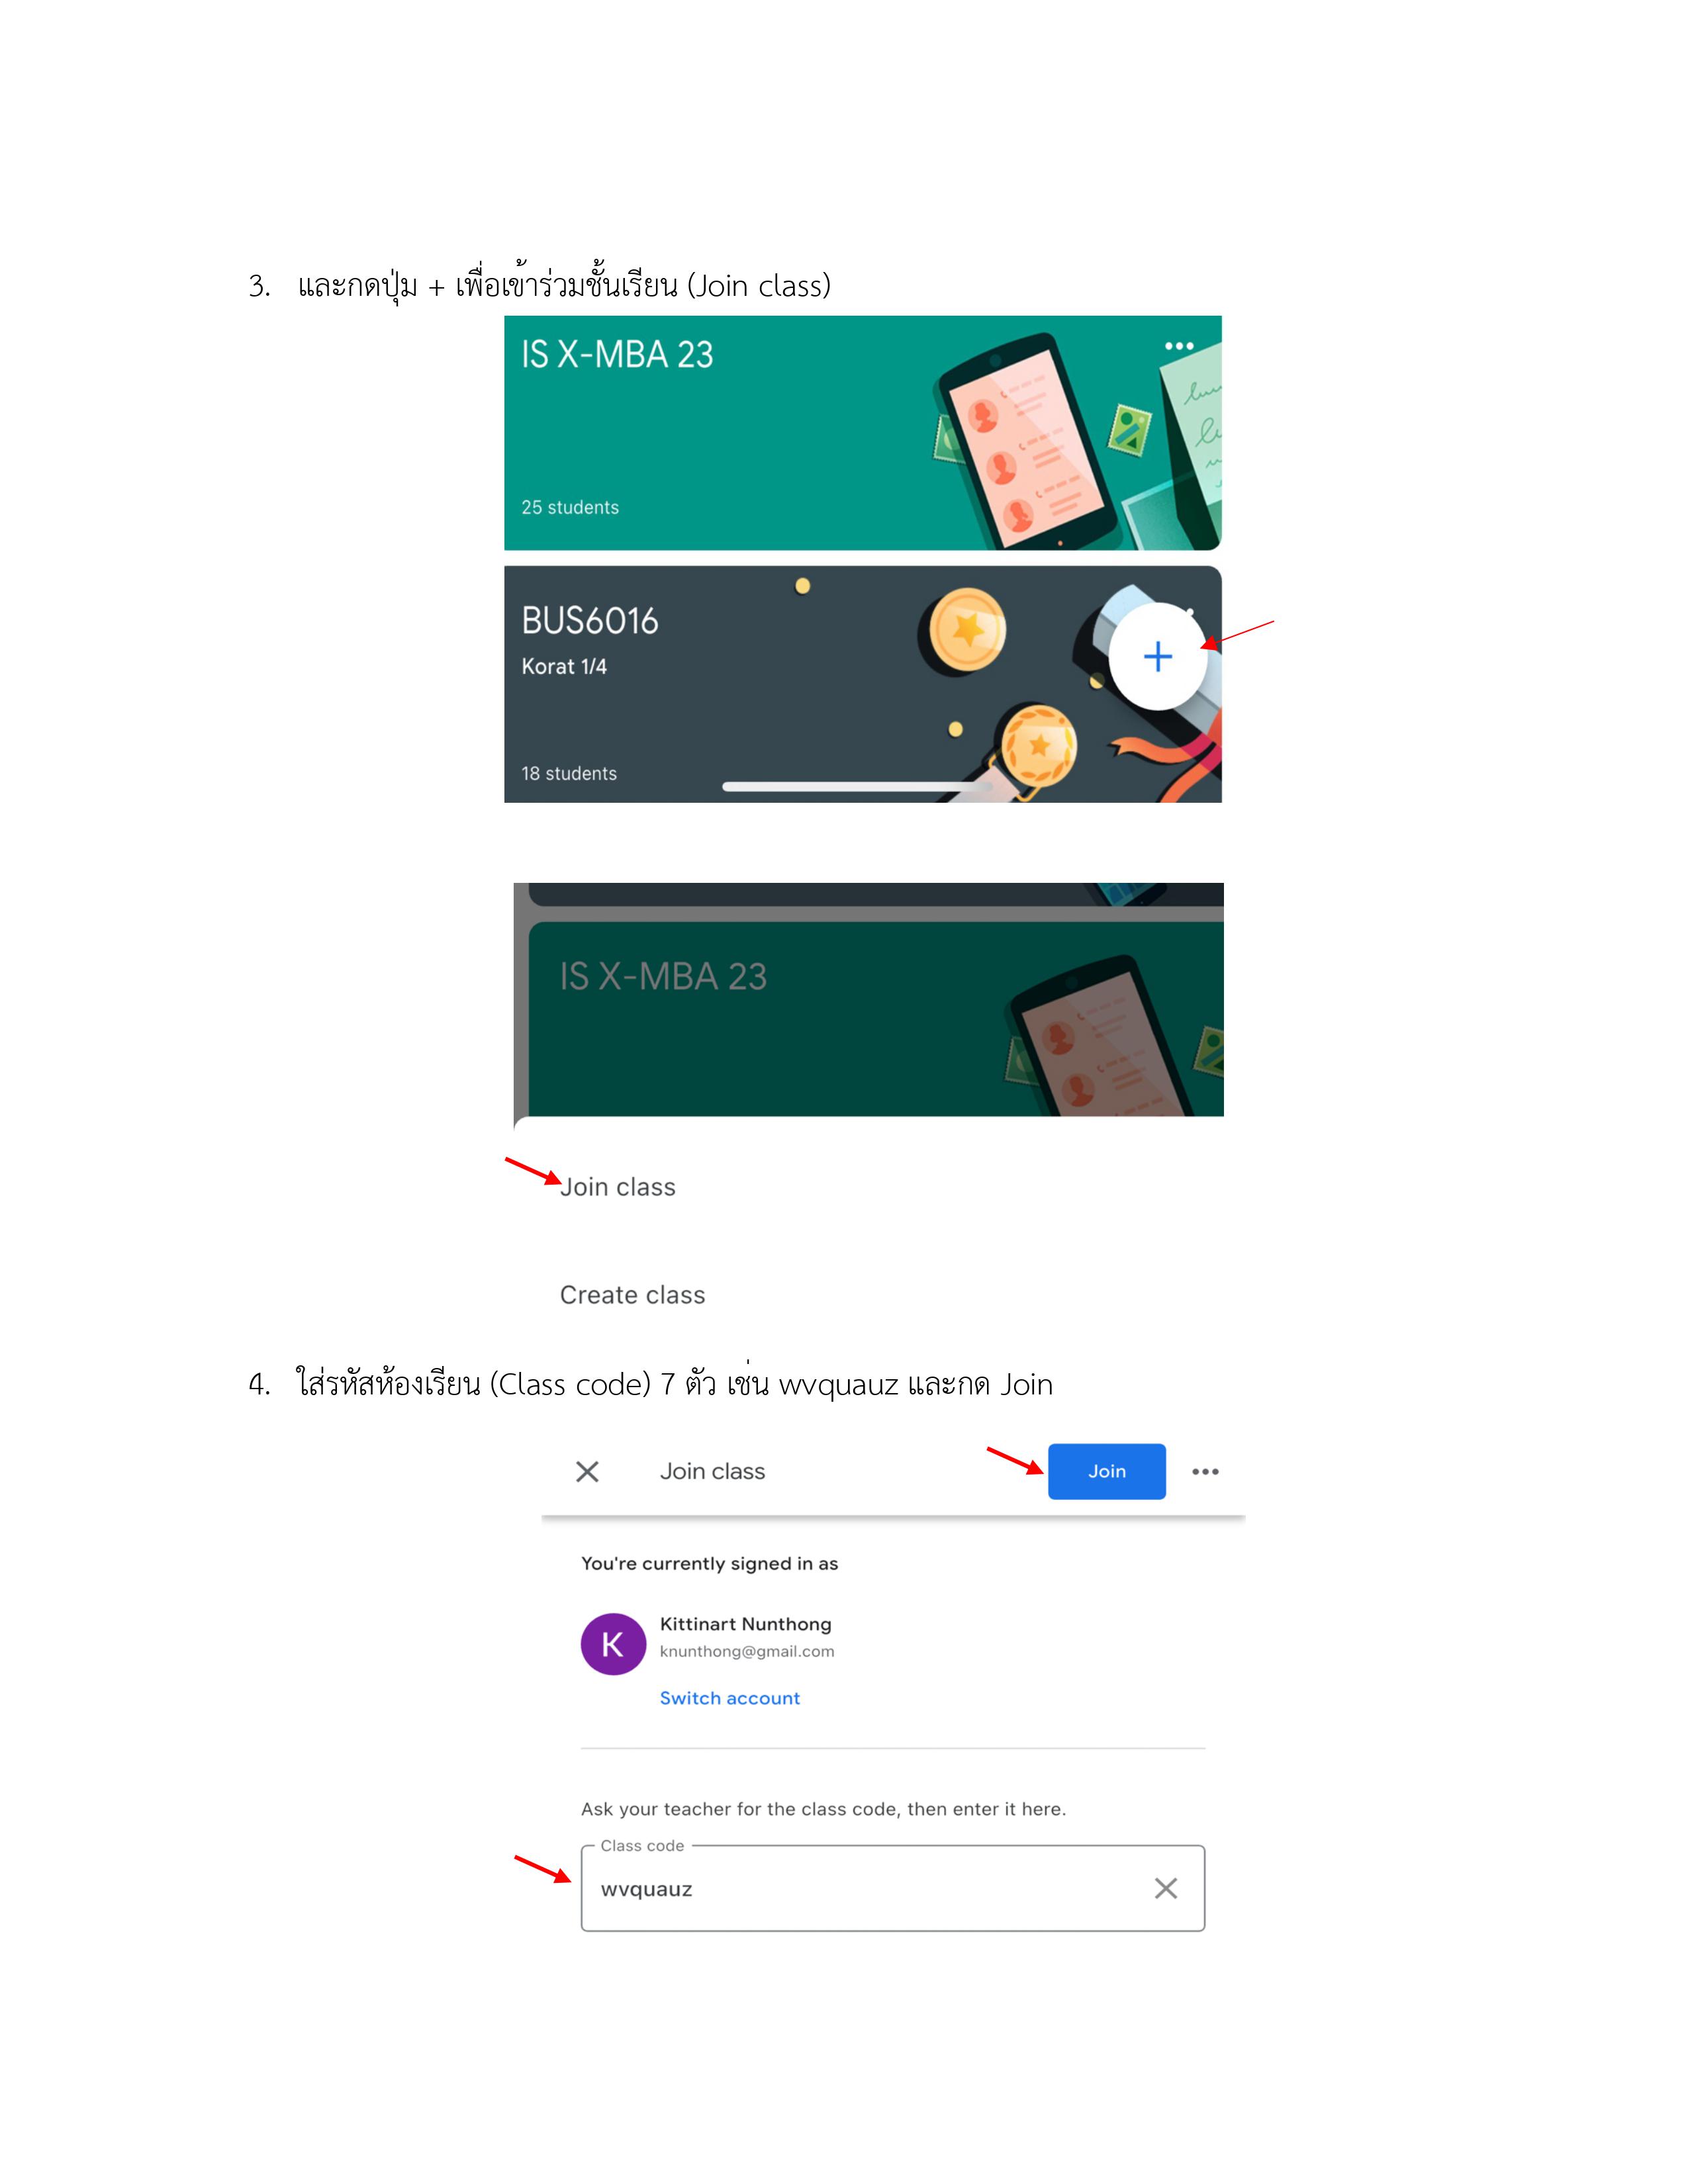Viewport: 1688px width, 2184px height.
Task: Select Join class from the bottom sheet
Action: 618,1187
